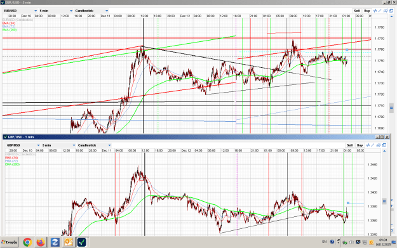
Task: Click Buy button on GBP/USD chart
Action: [360, 145]
